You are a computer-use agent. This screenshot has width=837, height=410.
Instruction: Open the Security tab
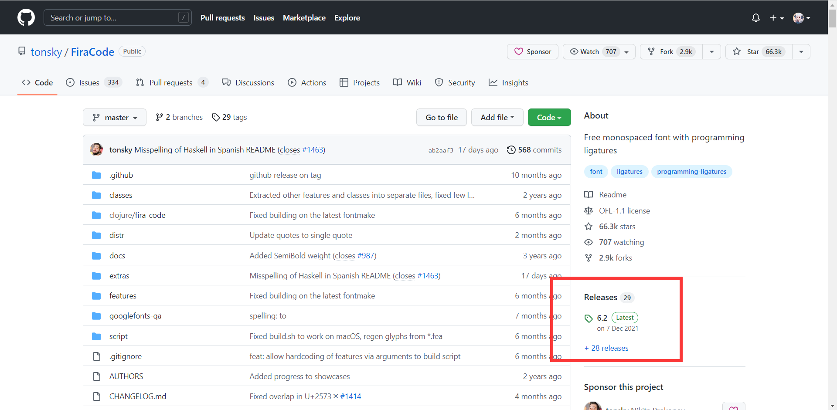tap(455, 83)
